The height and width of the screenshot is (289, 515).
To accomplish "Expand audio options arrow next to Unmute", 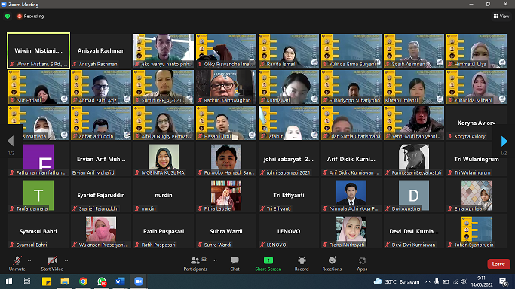I will [29, 261].
